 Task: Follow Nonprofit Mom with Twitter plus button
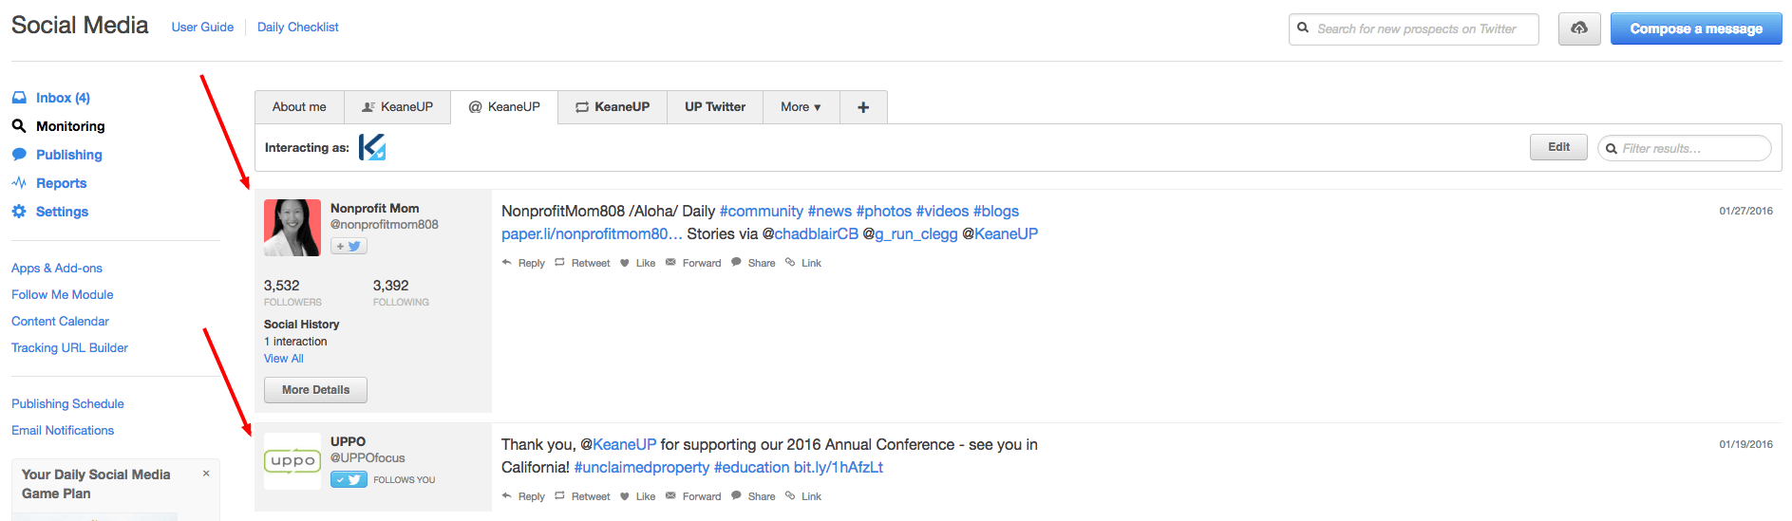[349, 246]
